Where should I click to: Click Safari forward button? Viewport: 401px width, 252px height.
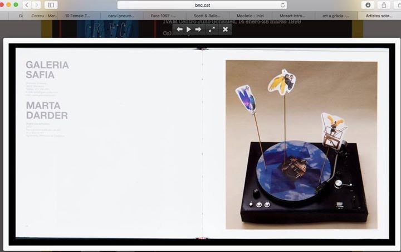pos(36,5)
